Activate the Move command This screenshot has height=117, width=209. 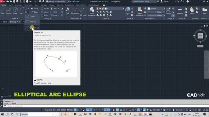click(34, 8)
